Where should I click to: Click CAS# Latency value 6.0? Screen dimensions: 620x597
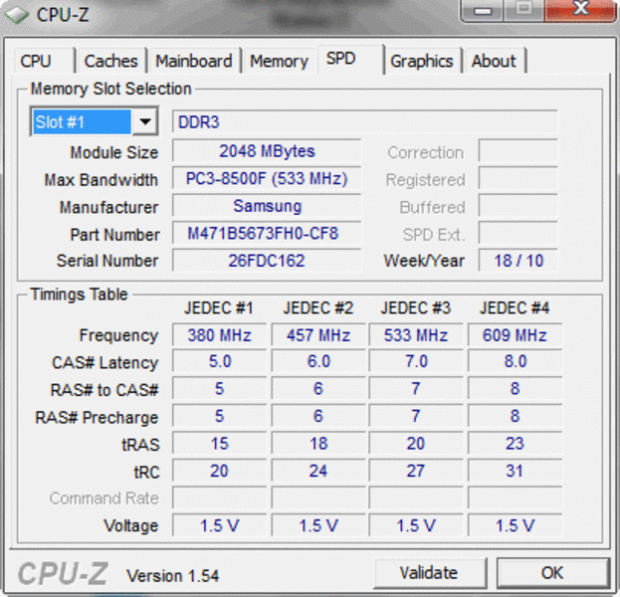coord(318,361)
